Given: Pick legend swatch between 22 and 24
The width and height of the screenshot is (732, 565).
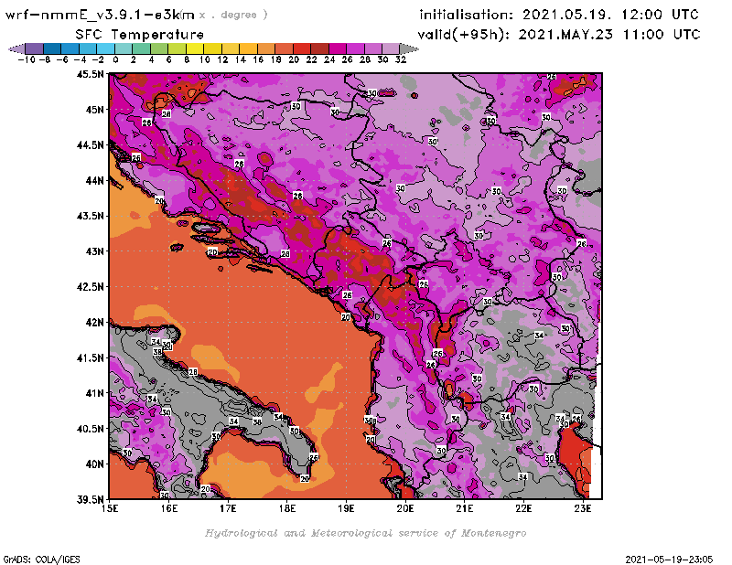Looking at the screenshot, I should 319,48.
